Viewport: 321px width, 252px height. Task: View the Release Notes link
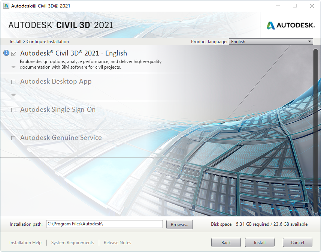tap(117, 243)
